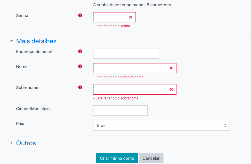
Task: Expand section using the Outros triangle
Action: 12,143
